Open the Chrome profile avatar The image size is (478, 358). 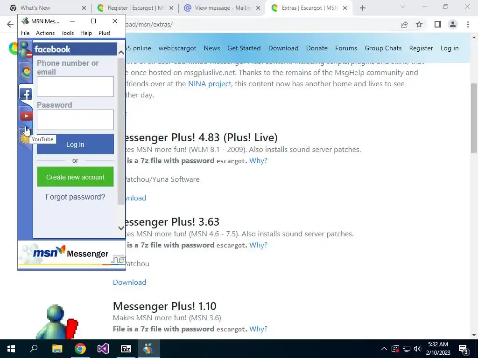point(453,24)
